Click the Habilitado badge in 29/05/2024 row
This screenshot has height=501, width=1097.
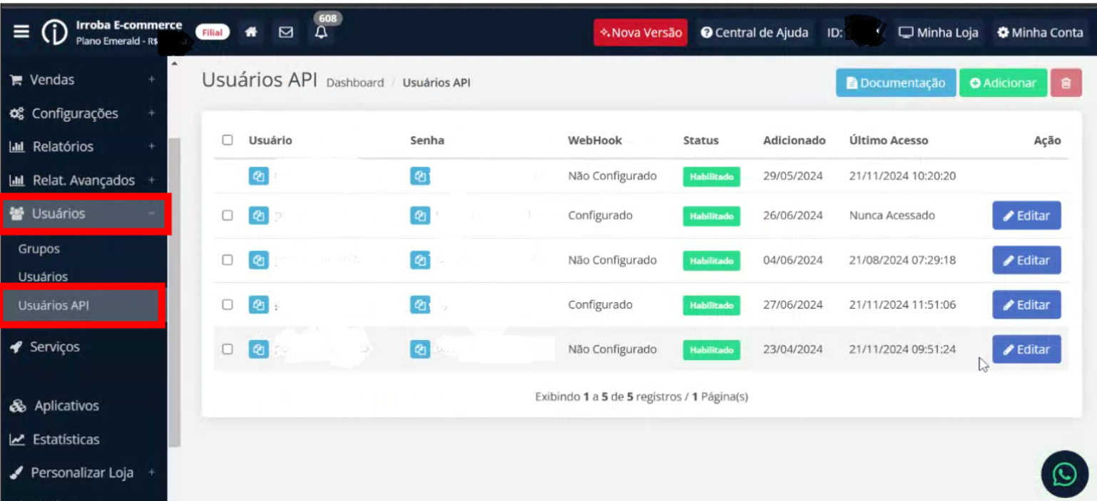click(x=711, y=177)
